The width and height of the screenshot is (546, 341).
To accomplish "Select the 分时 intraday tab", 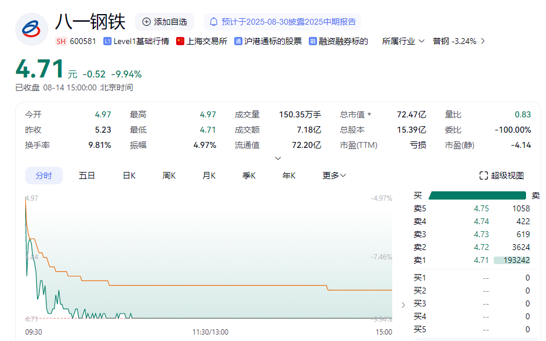I will pos(43,175).
